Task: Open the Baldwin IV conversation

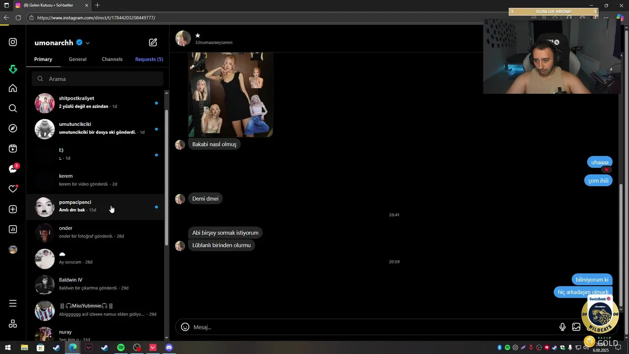Action: pos(95,284)
